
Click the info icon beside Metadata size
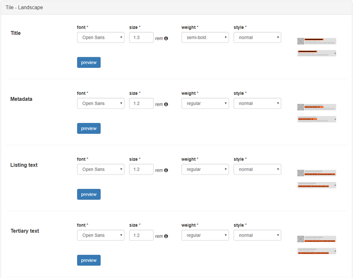[166, 104]
